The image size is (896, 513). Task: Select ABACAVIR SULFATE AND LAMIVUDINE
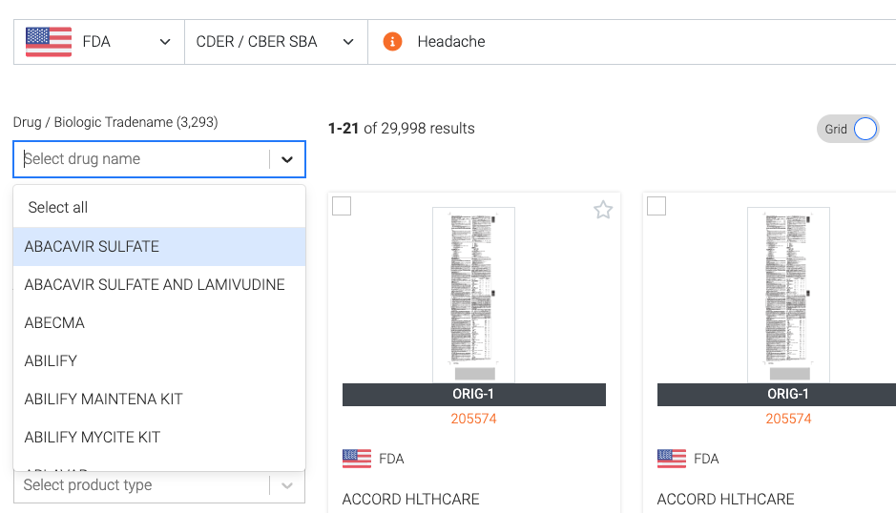coord(158,284)
